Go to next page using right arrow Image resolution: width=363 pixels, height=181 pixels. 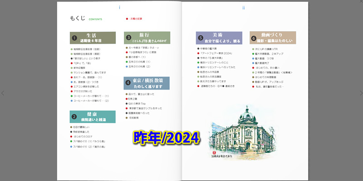361,93
